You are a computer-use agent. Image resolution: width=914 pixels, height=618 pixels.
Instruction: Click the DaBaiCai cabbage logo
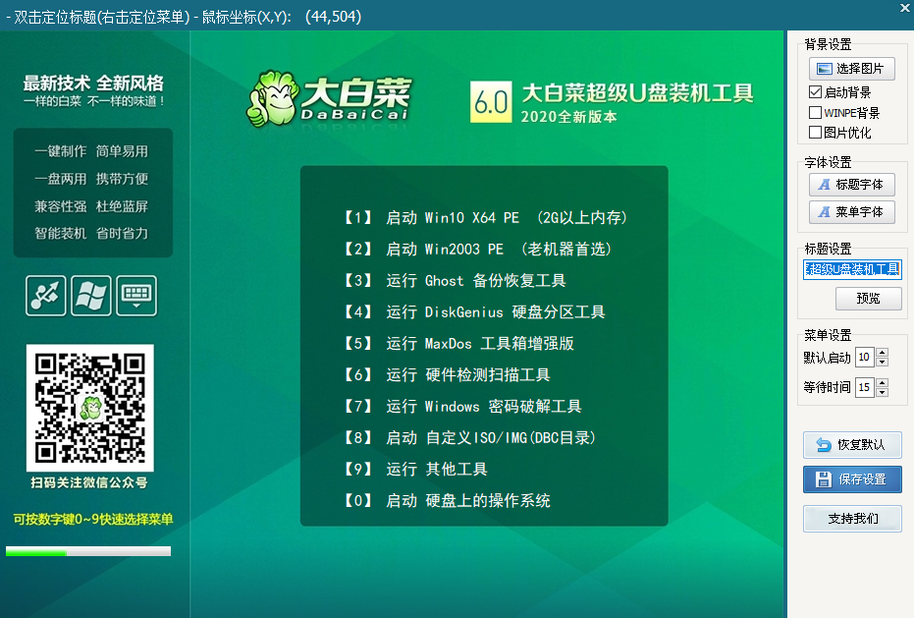pyautogui.click(x=329, y=98)
